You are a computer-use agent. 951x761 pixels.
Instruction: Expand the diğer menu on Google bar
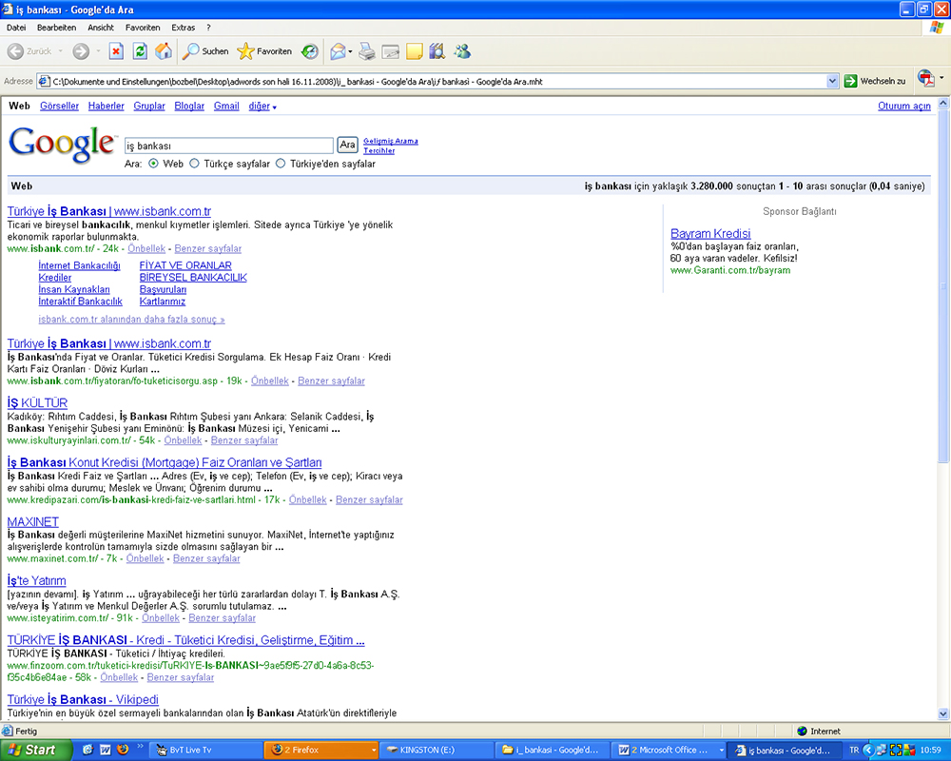(x=262, y=107)
